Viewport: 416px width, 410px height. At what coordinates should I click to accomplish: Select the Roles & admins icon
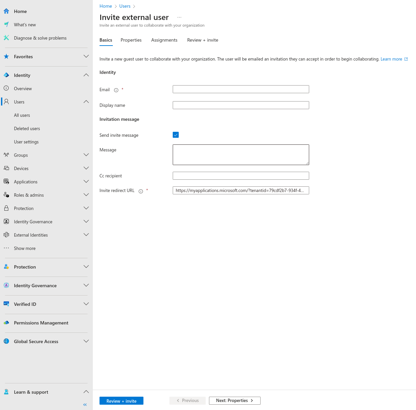tap(6, 195)
